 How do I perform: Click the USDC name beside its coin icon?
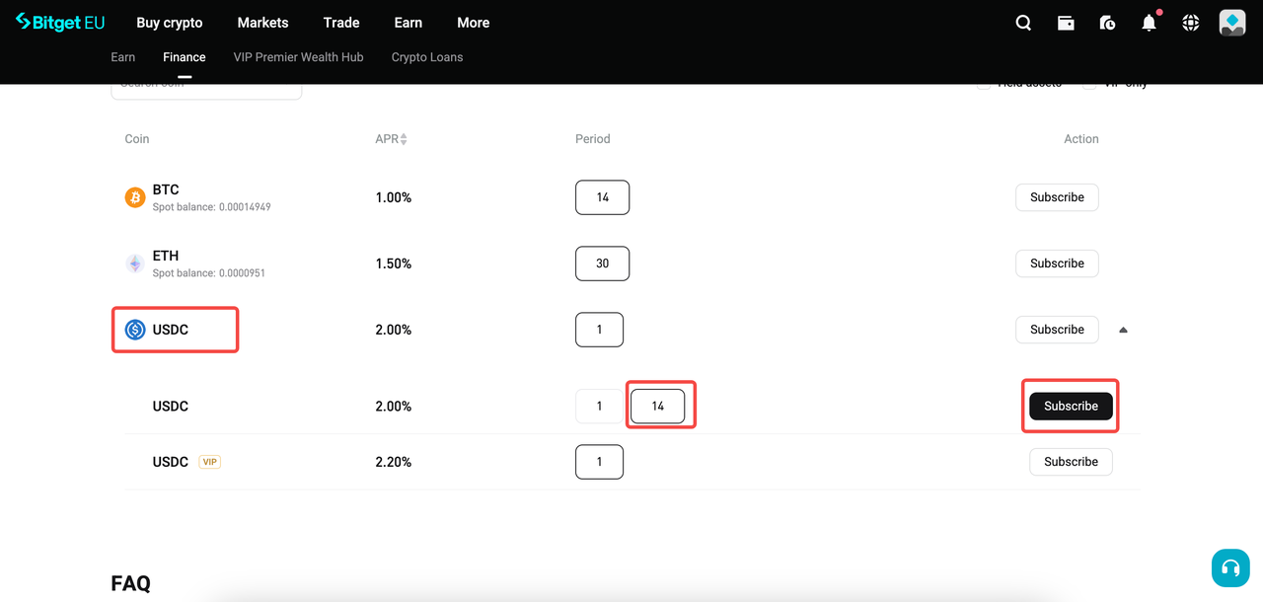point(171,330)
